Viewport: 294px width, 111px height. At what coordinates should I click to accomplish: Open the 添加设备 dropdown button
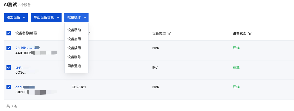(16, 17)
